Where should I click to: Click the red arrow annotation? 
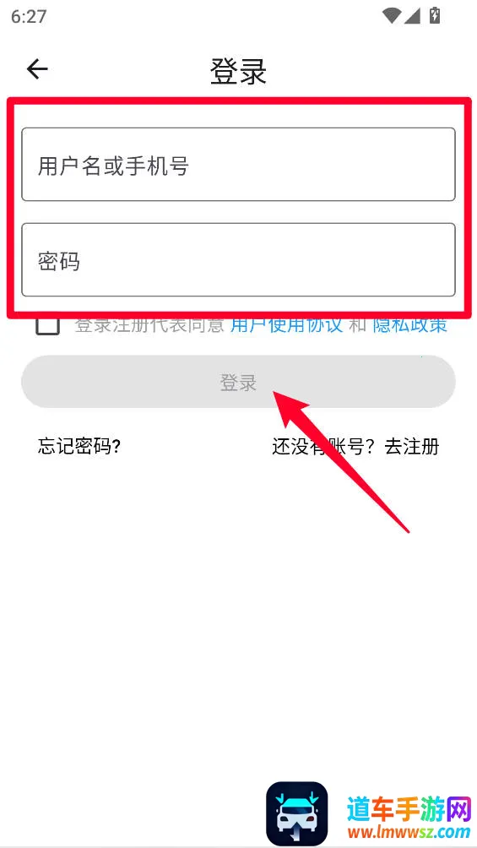coord(339,459)
